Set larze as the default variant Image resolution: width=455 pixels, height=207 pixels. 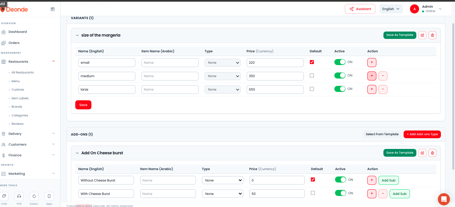click(312, 89)
